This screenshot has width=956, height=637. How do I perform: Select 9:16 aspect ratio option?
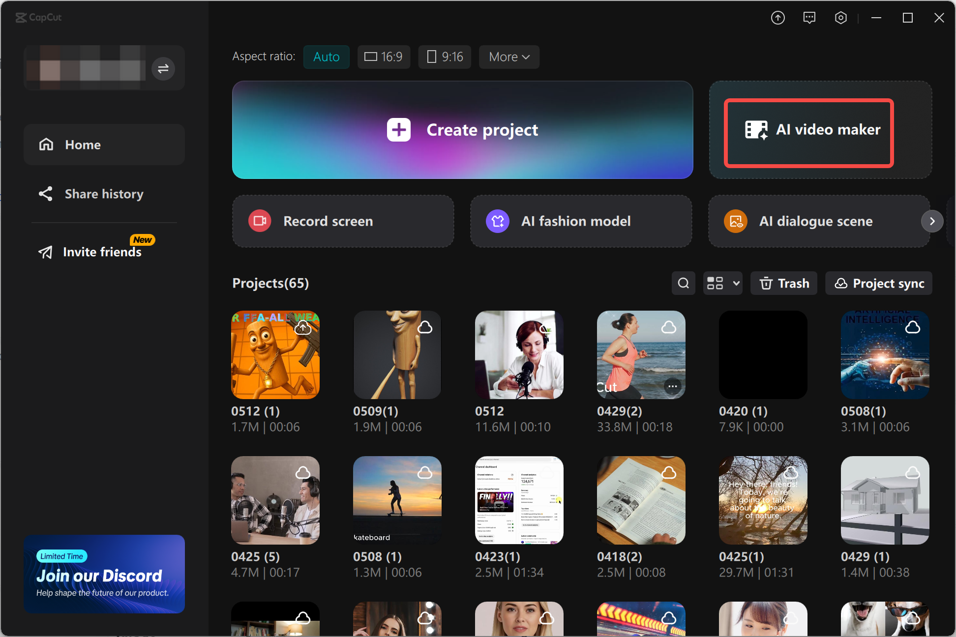(x=445, y=57)
